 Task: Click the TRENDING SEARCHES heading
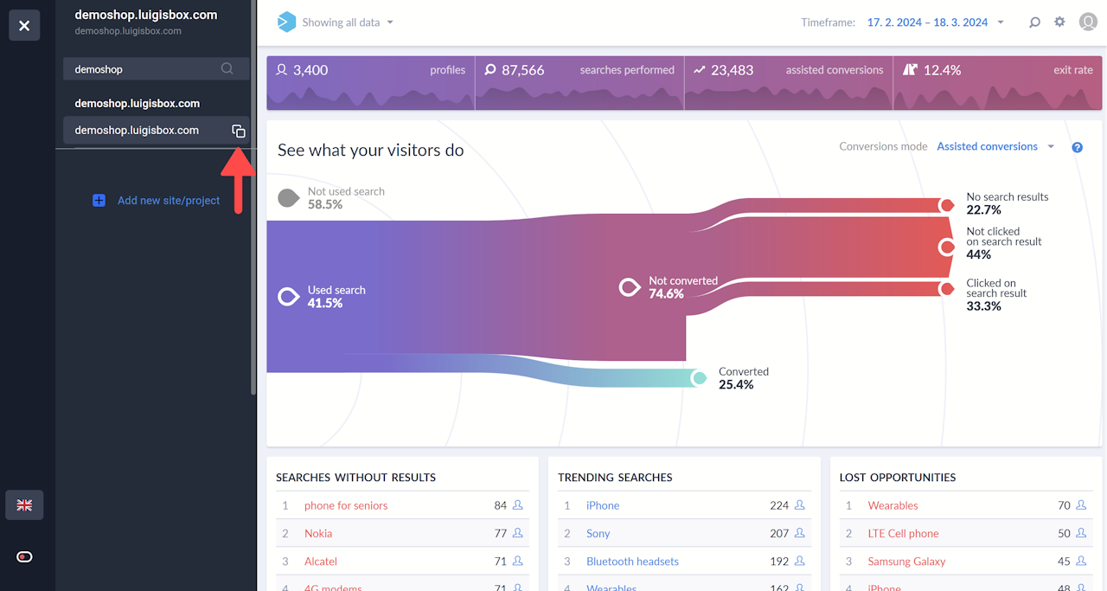click(x=615, y=477)
